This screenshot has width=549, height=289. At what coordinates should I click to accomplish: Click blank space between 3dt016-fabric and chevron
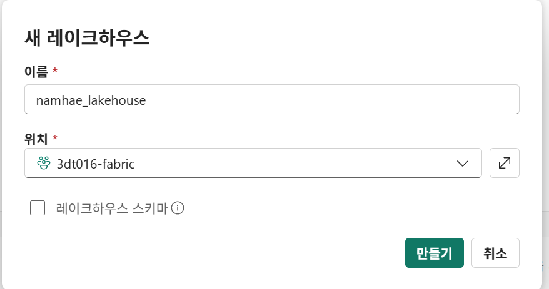click(x=294, y=163)
